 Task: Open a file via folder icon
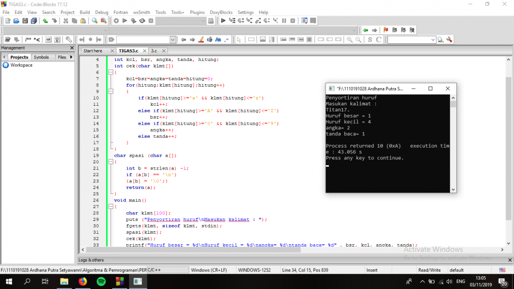pyautogui.click(x=16, y=20)
